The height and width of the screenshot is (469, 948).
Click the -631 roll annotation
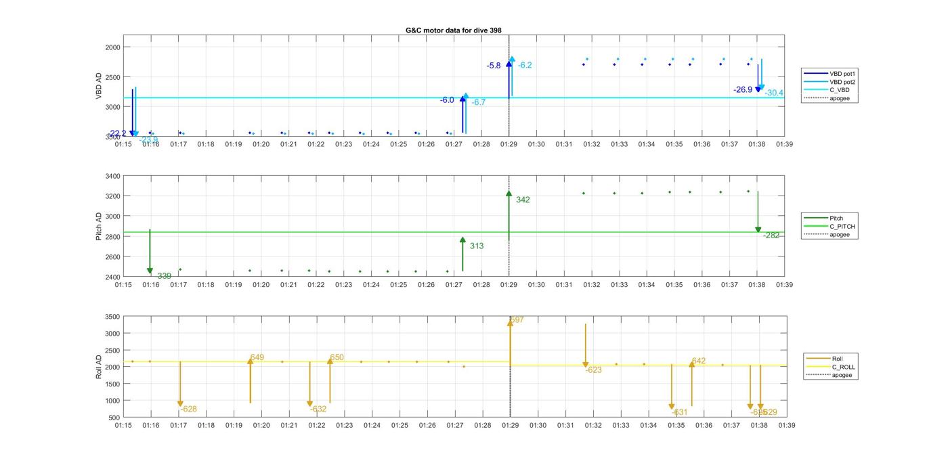tap(679, 412)
